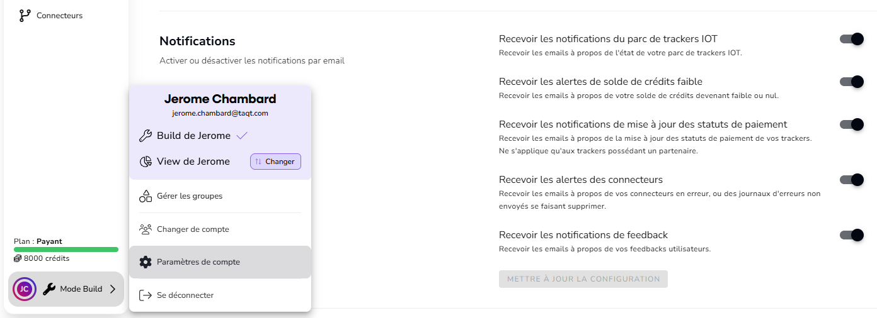Click the credits coin stack icon
Viewport: 877px width, 318px height.
click(x=18, y=258)
